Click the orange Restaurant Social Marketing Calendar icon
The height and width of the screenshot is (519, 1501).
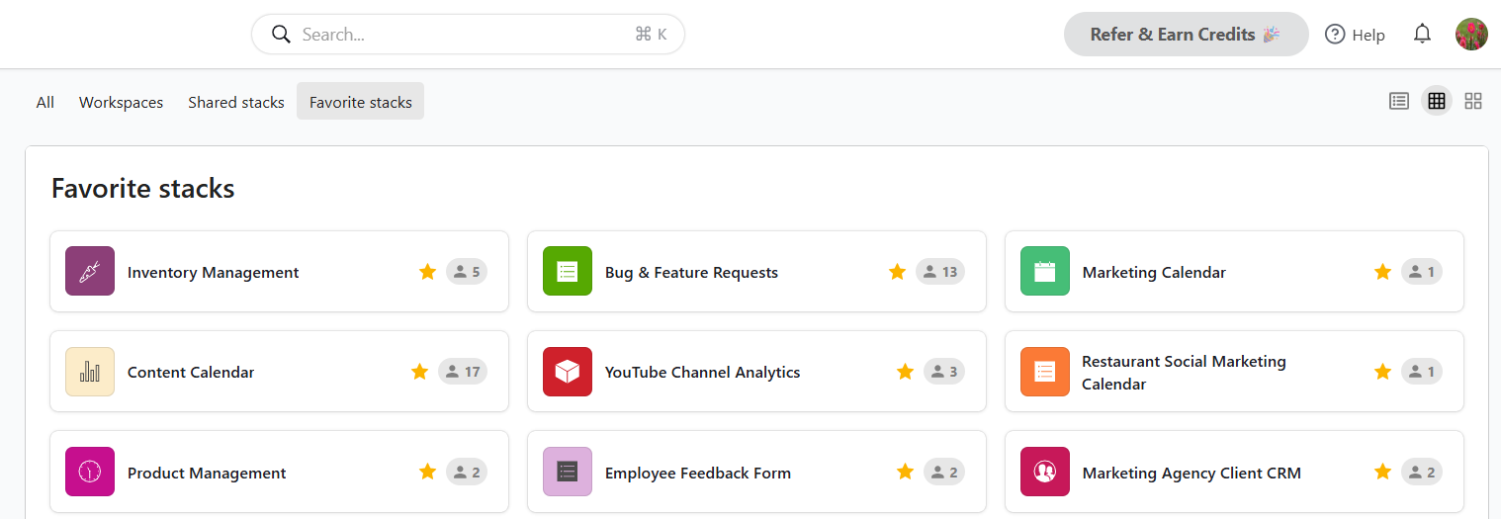(1045, 372)
